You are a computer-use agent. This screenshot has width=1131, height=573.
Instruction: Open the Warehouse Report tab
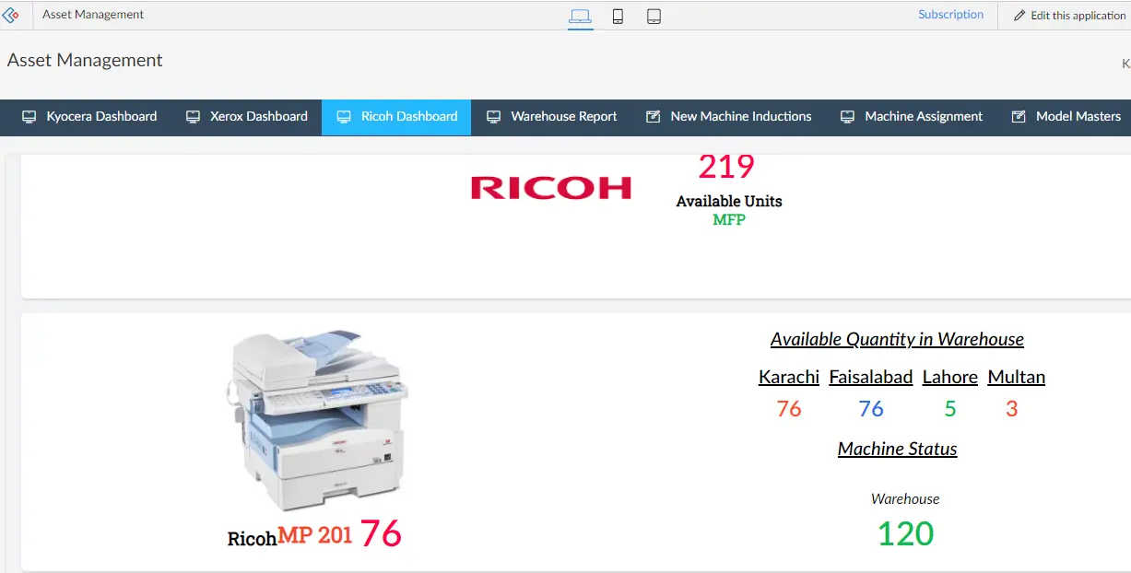[x=552, y=117]
